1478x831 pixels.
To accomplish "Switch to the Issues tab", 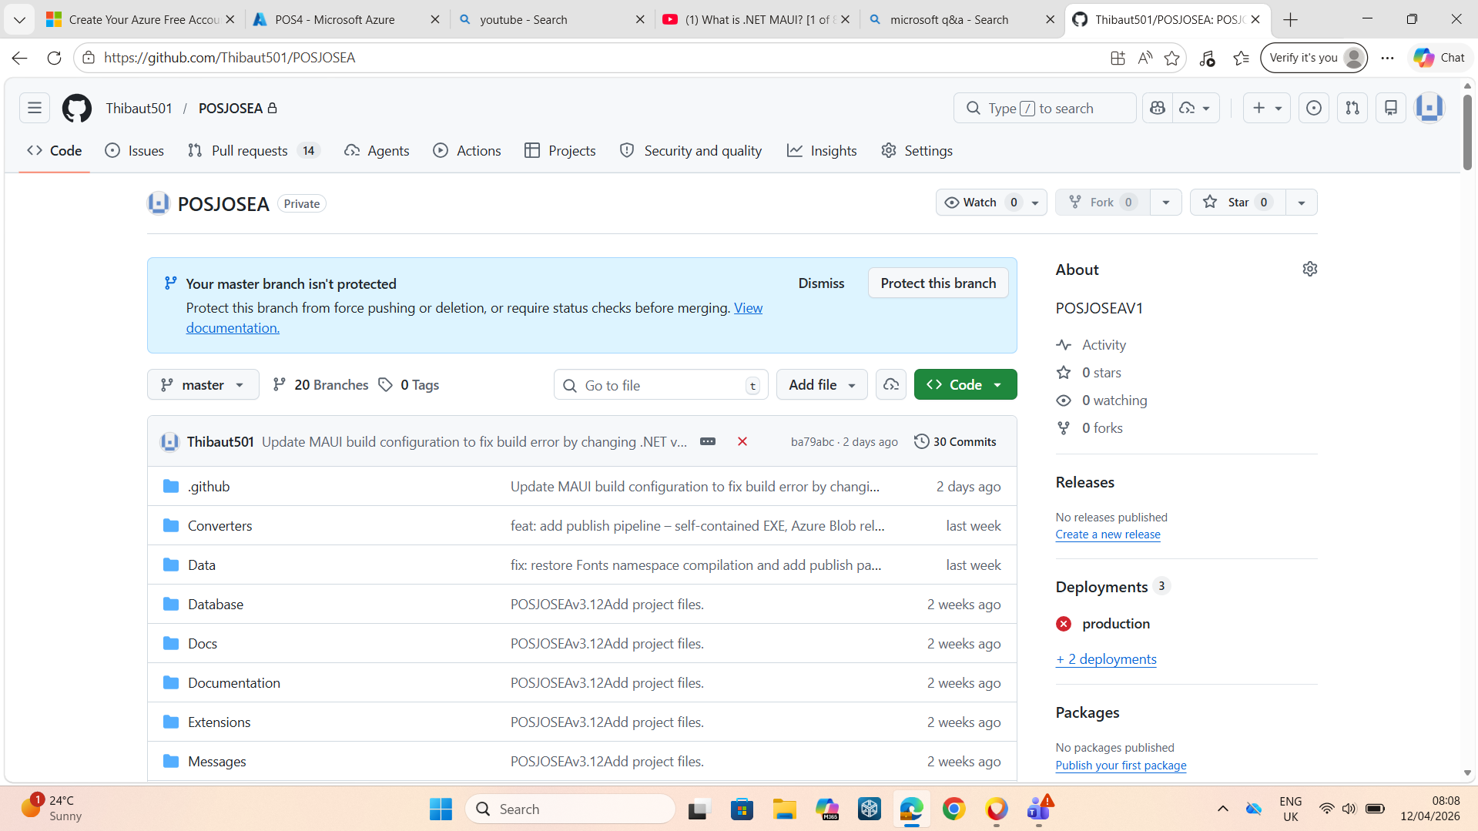I will click(135, 151).
